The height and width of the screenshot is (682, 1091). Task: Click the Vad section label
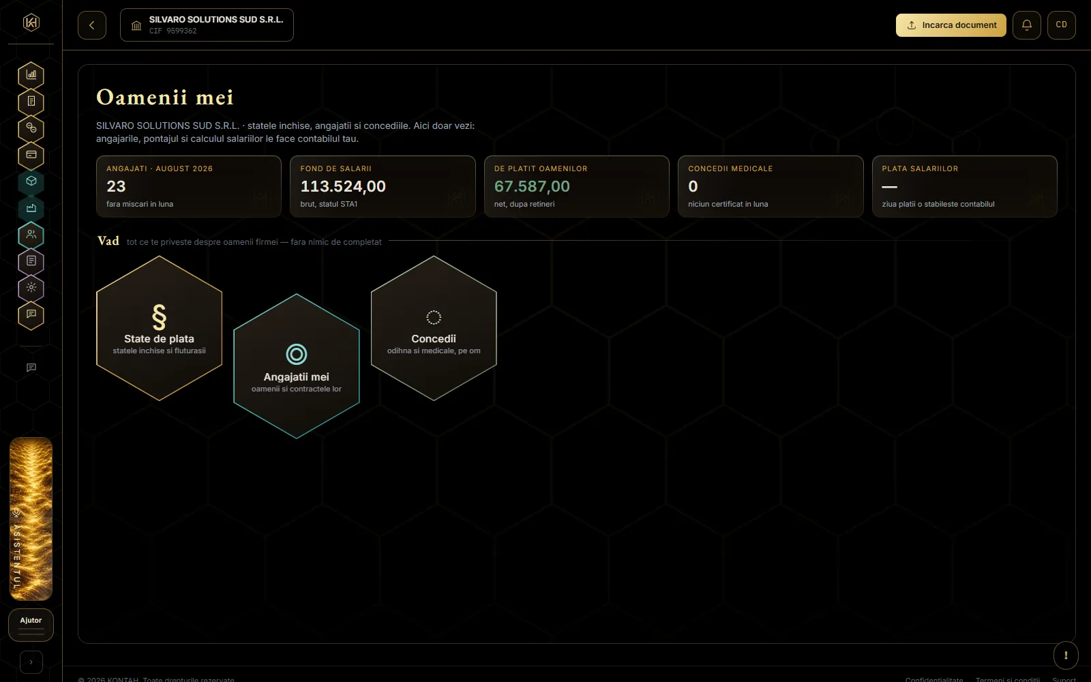[108, 241]
